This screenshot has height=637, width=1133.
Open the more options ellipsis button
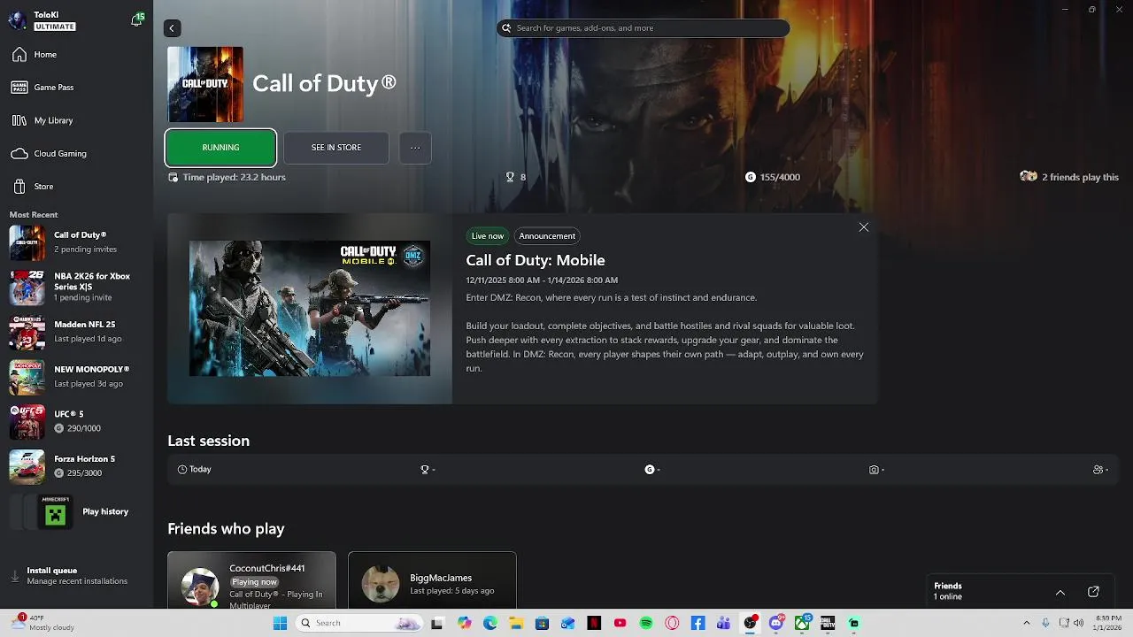(x=415, y=148)
